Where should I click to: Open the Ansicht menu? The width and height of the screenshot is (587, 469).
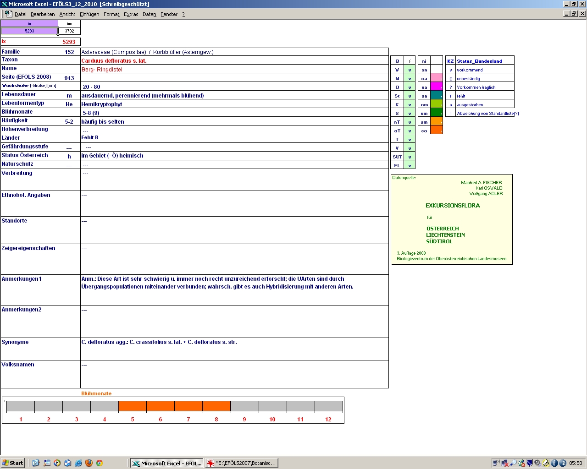point(67,14)
